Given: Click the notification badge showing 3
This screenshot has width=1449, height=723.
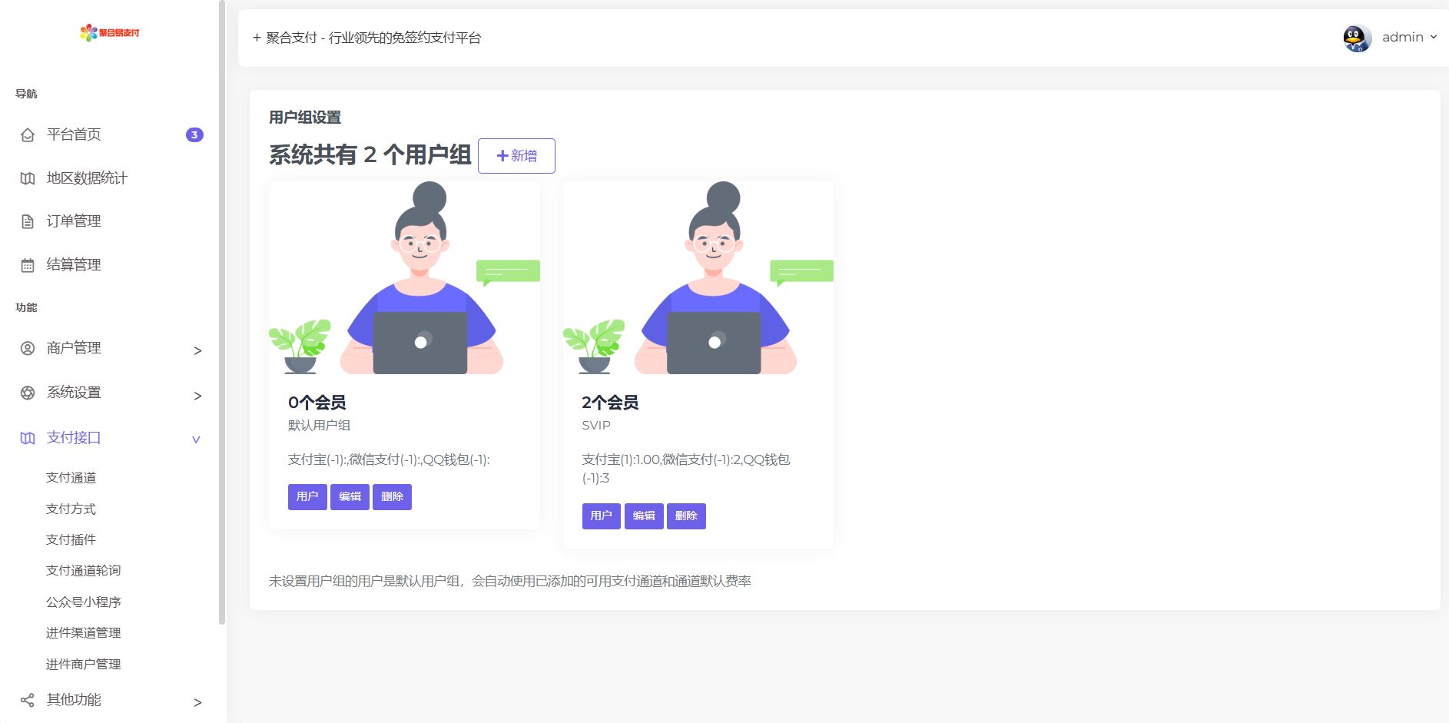Looking at the screenshot, I should click(195, 134).
